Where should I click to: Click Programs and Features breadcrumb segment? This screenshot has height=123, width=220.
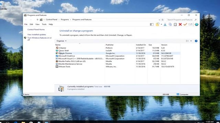[x=82, y=19]
